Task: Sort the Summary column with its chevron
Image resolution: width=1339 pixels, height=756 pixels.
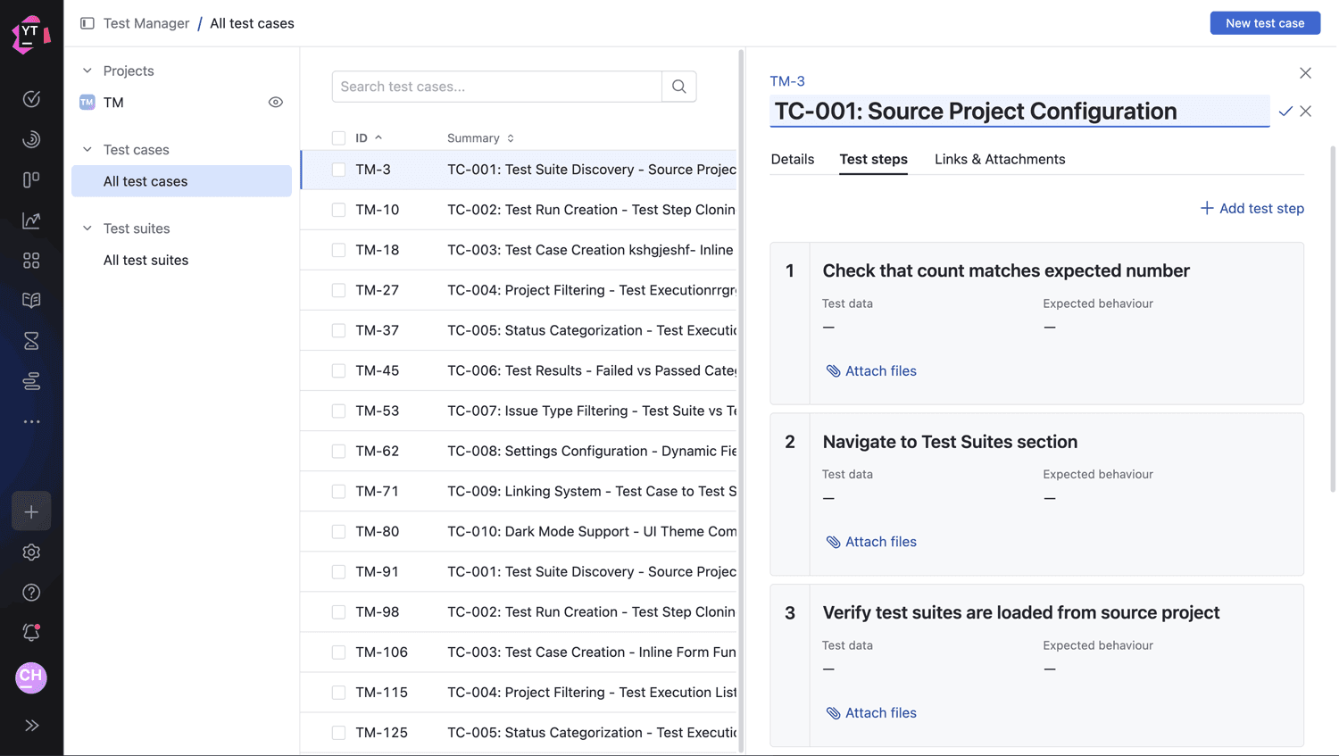Action: click(x=509, y=137)
